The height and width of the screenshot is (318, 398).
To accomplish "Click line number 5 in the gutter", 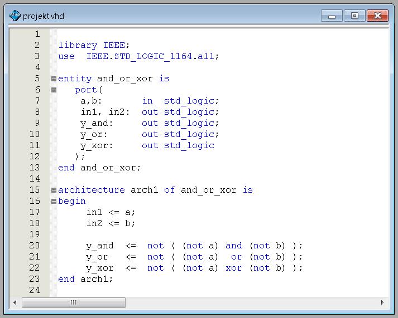I will (x=37, y=79).
